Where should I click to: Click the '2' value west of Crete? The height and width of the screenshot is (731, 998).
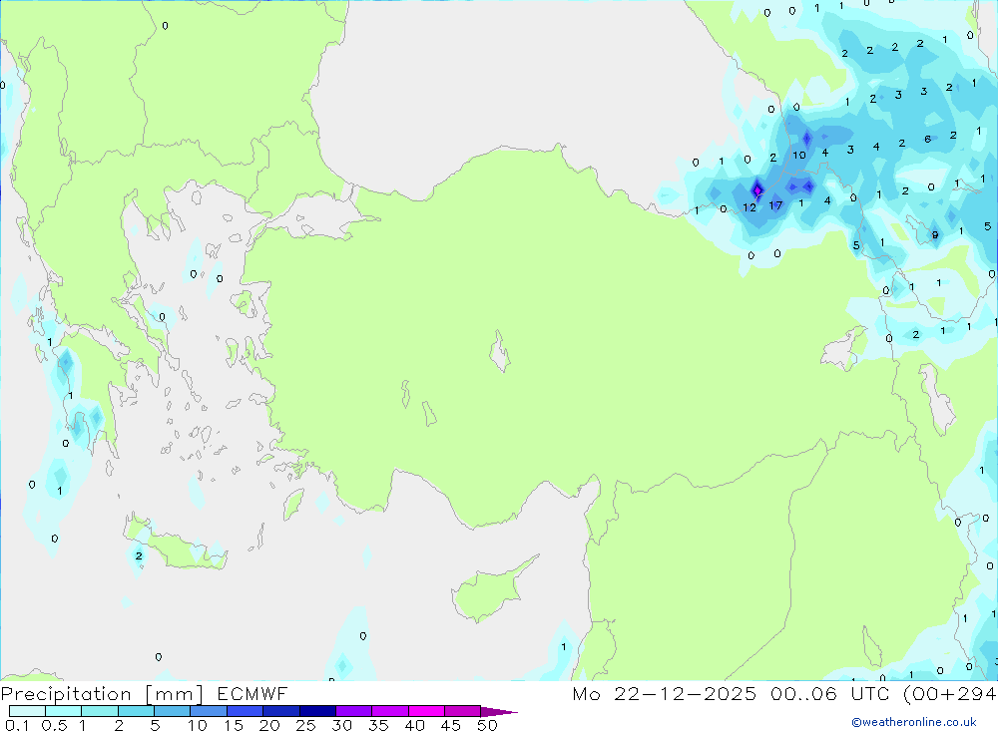138,556
